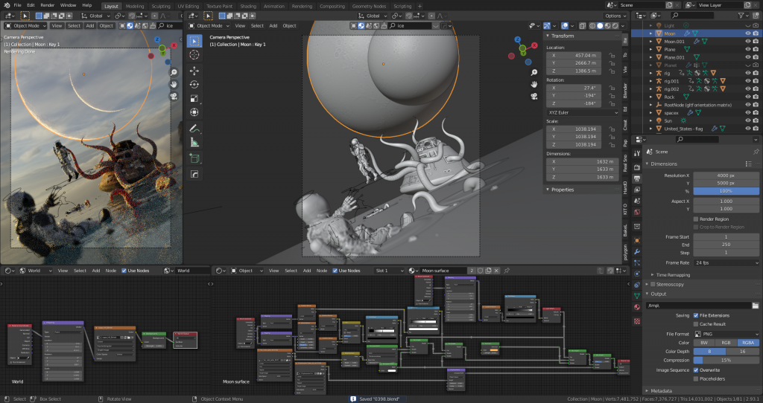Lock the Location X value
763x403 pixels.
point(612,55)
